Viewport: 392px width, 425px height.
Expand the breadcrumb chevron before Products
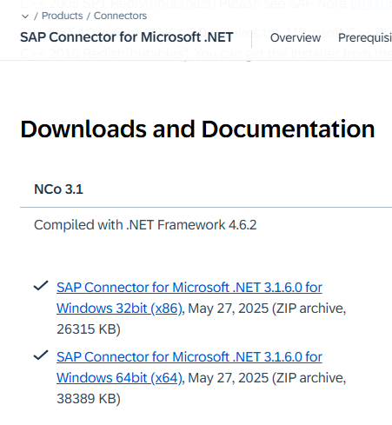(25, 17)
